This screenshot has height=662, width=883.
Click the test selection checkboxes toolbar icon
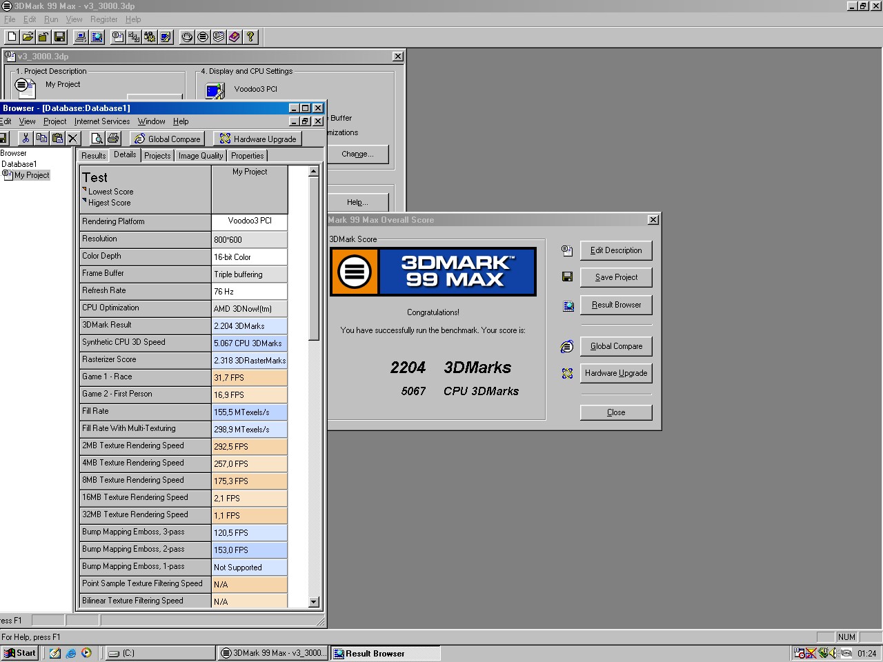[134, 37]
